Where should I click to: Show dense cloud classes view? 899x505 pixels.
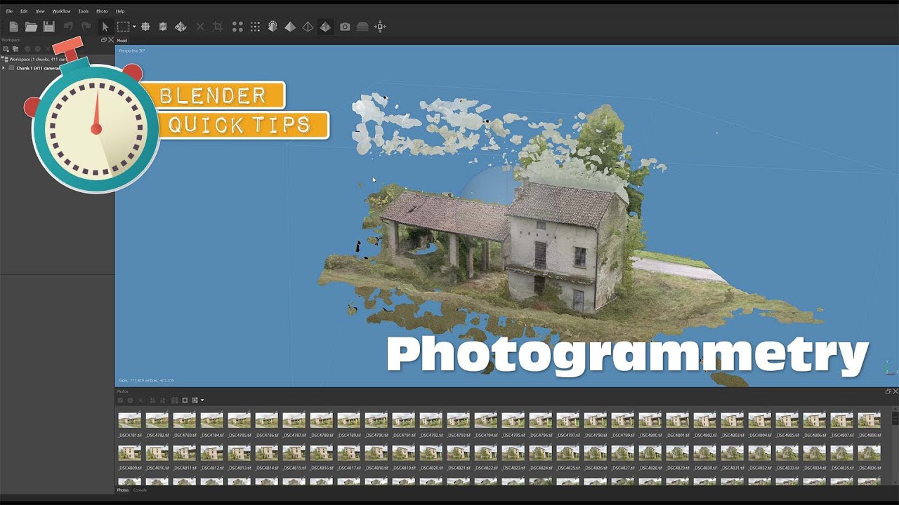click(273, 27)
